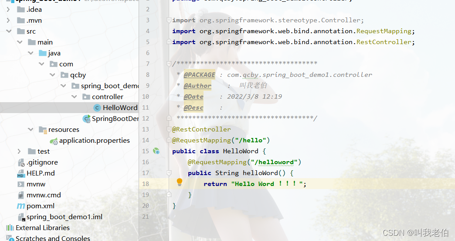Image resolution: width=455 pixels, height=241 pixels.
Task: Click RequestMapping in the import on line 4
Action: (384, 31)
